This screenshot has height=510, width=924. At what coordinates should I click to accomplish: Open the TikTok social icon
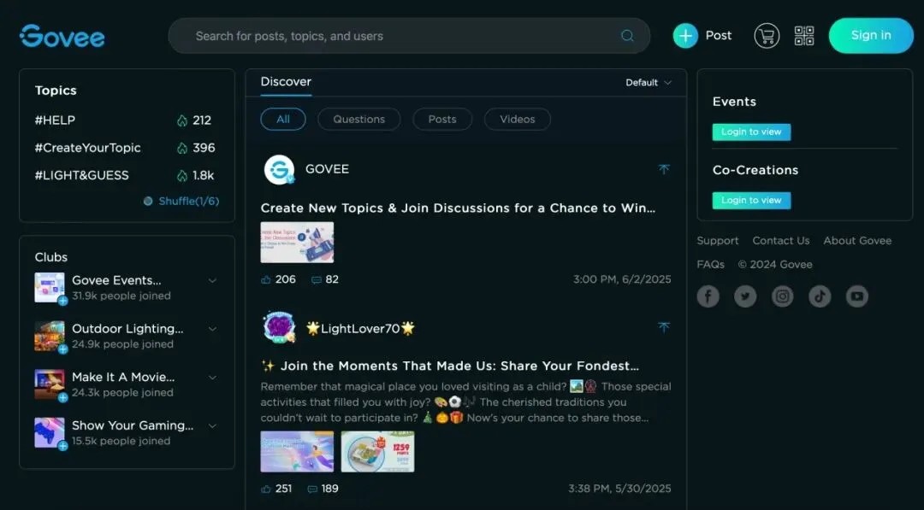[820, 296]
